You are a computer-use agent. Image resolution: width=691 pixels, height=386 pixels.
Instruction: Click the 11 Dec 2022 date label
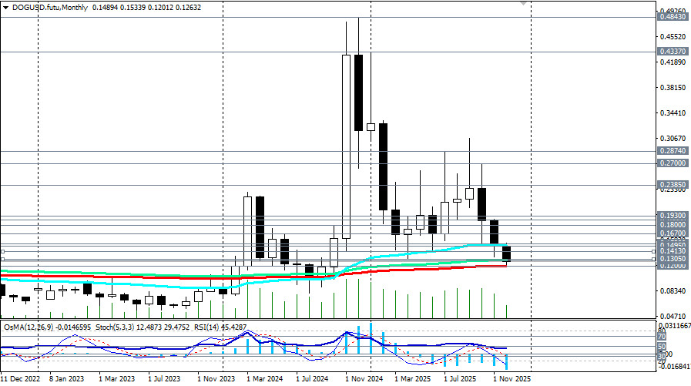pos(20,379)
